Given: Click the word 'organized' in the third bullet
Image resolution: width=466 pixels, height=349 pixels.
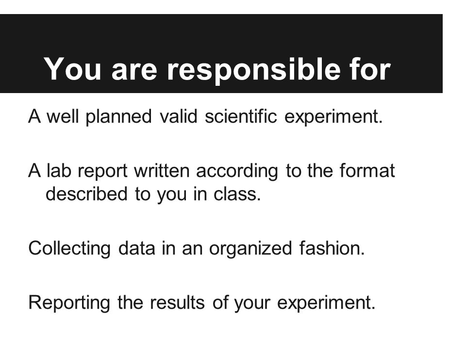Looking at the screenshot, I should (250, 249).
